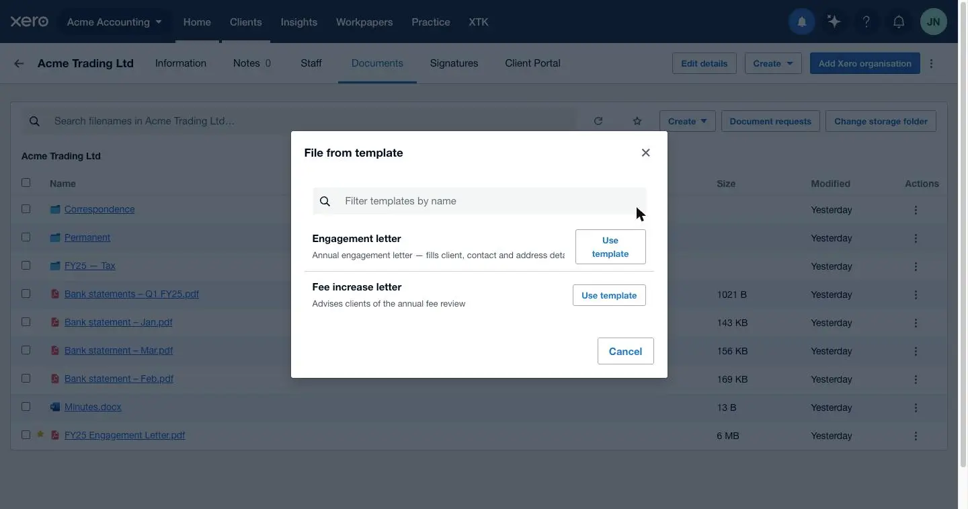Click Change storage folder
Screen dimensions: 968x509
tap(881, 121)
